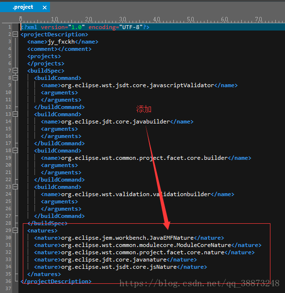Click the closing arguments tag on line 16
This screenshot has width=285, height=293.
pyautogui.click(x=61, y=136)
